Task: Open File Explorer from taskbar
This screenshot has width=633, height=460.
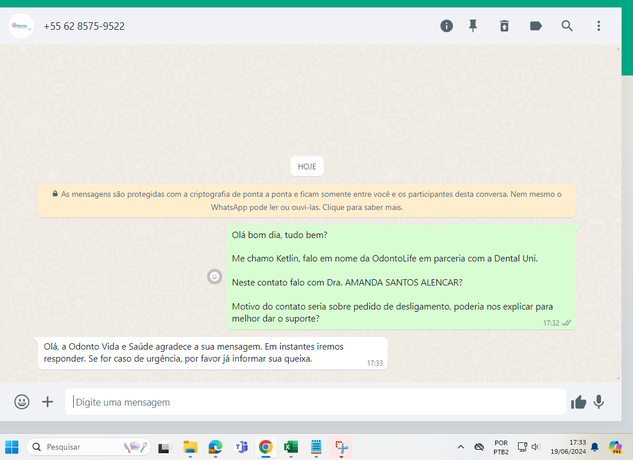Action: coord(190,447)
